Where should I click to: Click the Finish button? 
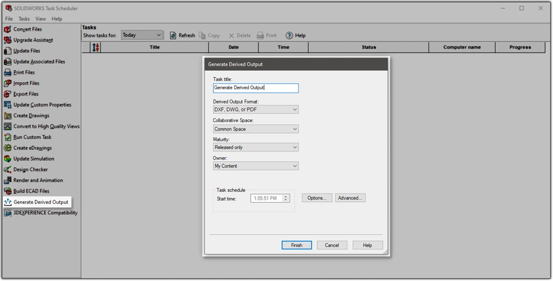click(x=297, y=245)
